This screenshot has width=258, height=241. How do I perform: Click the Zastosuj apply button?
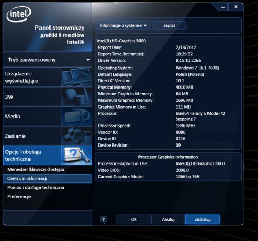click(x=202, y=219)
